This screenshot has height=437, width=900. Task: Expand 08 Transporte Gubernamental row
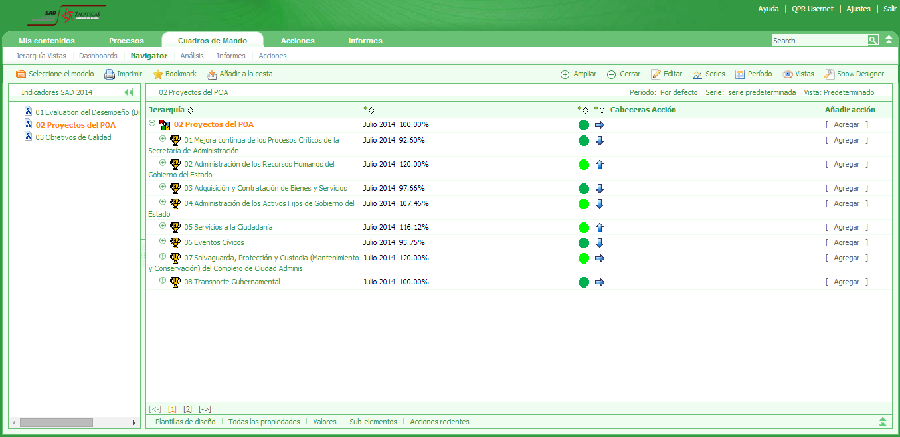(163, 280)
